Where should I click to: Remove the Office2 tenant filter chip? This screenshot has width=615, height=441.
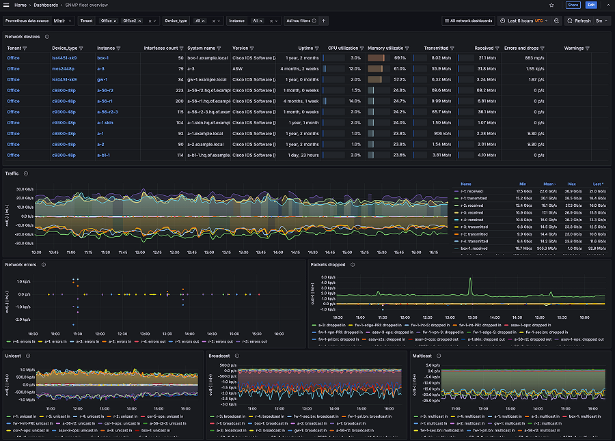click(140, 20)
